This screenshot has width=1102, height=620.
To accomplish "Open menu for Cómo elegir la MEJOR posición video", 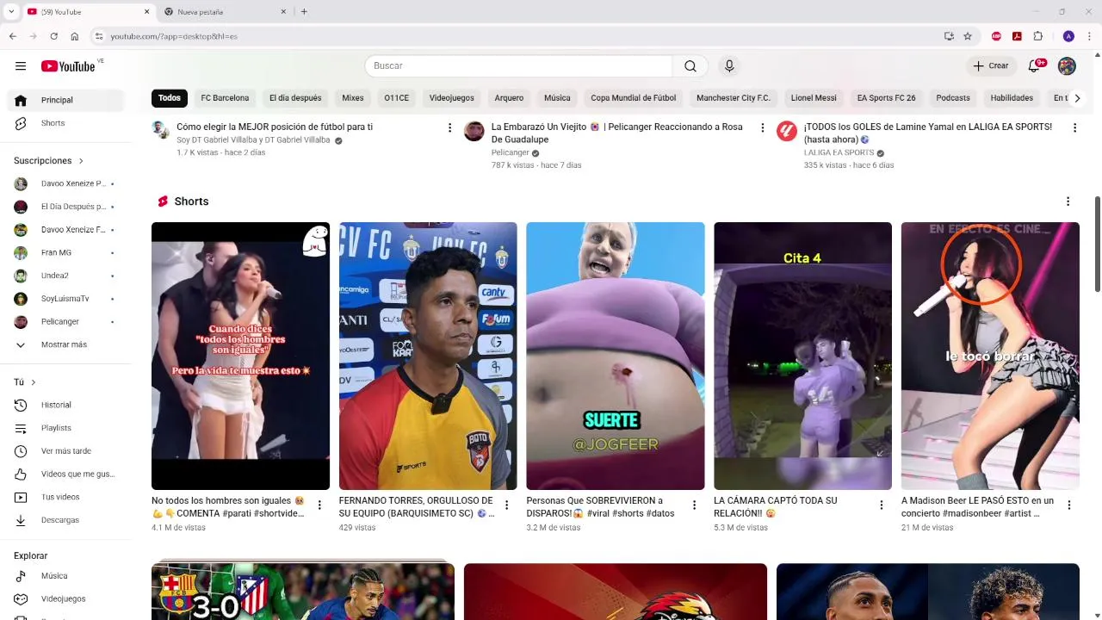I will (449, 127).
